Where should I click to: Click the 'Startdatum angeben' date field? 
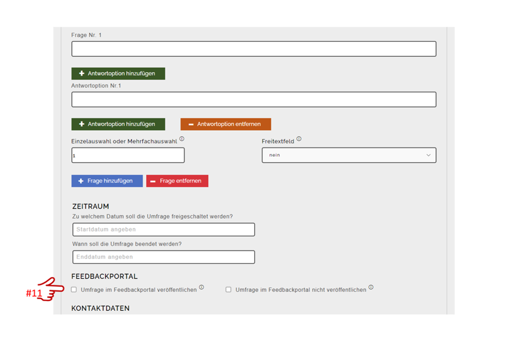pyautogui.click(x=163, y=229)
